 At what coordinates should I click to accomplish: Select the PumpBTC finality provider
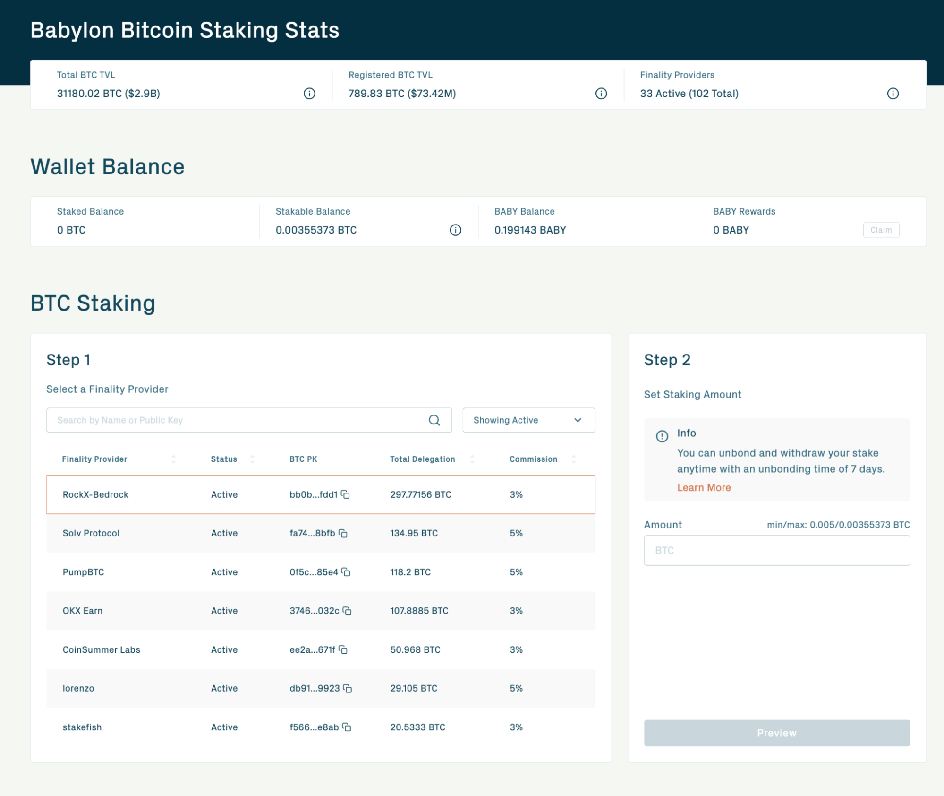point(321,572)
